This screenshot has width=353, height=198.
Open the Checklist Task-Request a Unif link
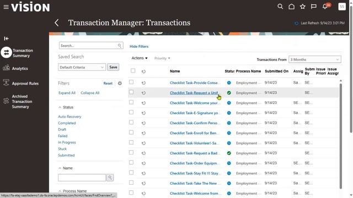(x=194, y=93)
